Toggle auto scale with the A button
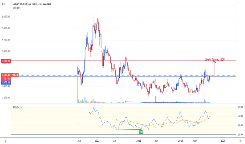 point(241,141)
